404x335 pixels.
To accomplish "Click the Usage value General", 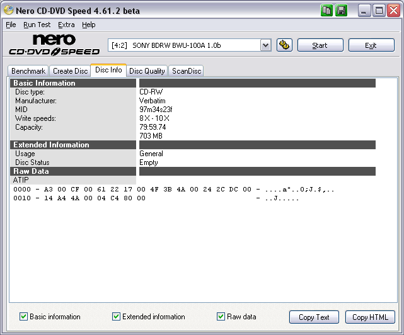I will pyautogui.click(x=151, y=154).
